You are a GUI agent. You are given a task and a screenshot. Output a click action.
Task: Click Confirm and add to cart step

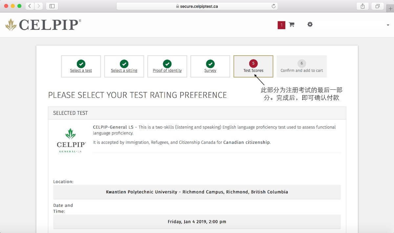point(302,66)
